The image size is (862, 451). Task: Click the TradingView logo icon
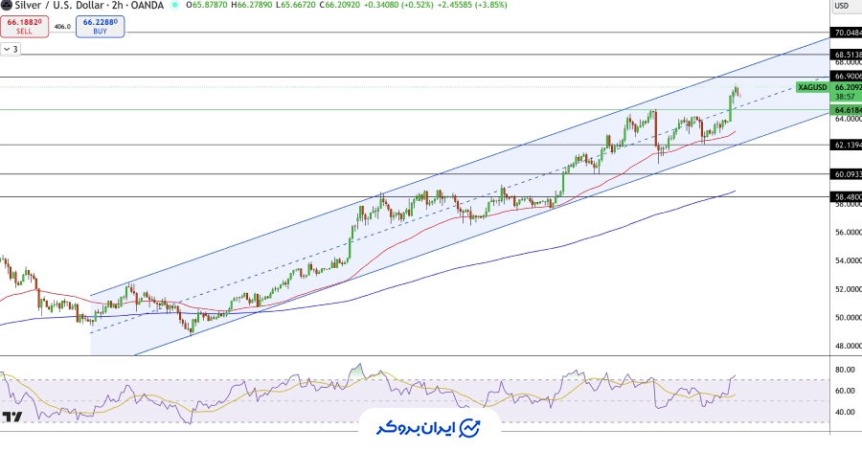click(x=12, y=417)
